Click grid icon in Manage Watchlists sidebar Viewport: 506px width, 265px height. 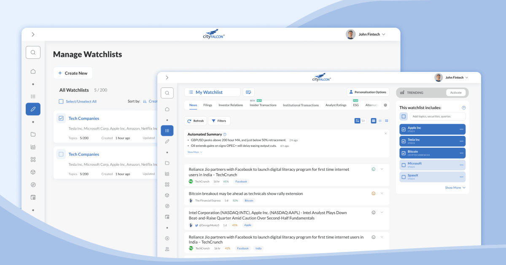[x=33, y=160]
